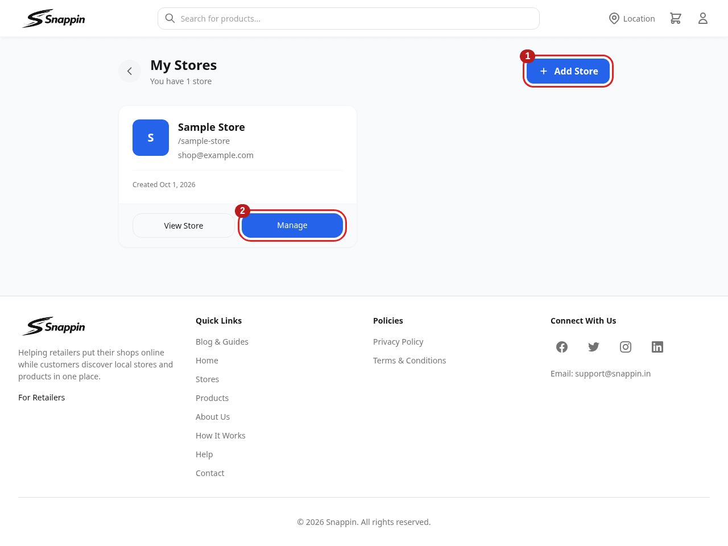Open Snappin's Facebook page icon
728x546 pixels.
click(562, 347)
